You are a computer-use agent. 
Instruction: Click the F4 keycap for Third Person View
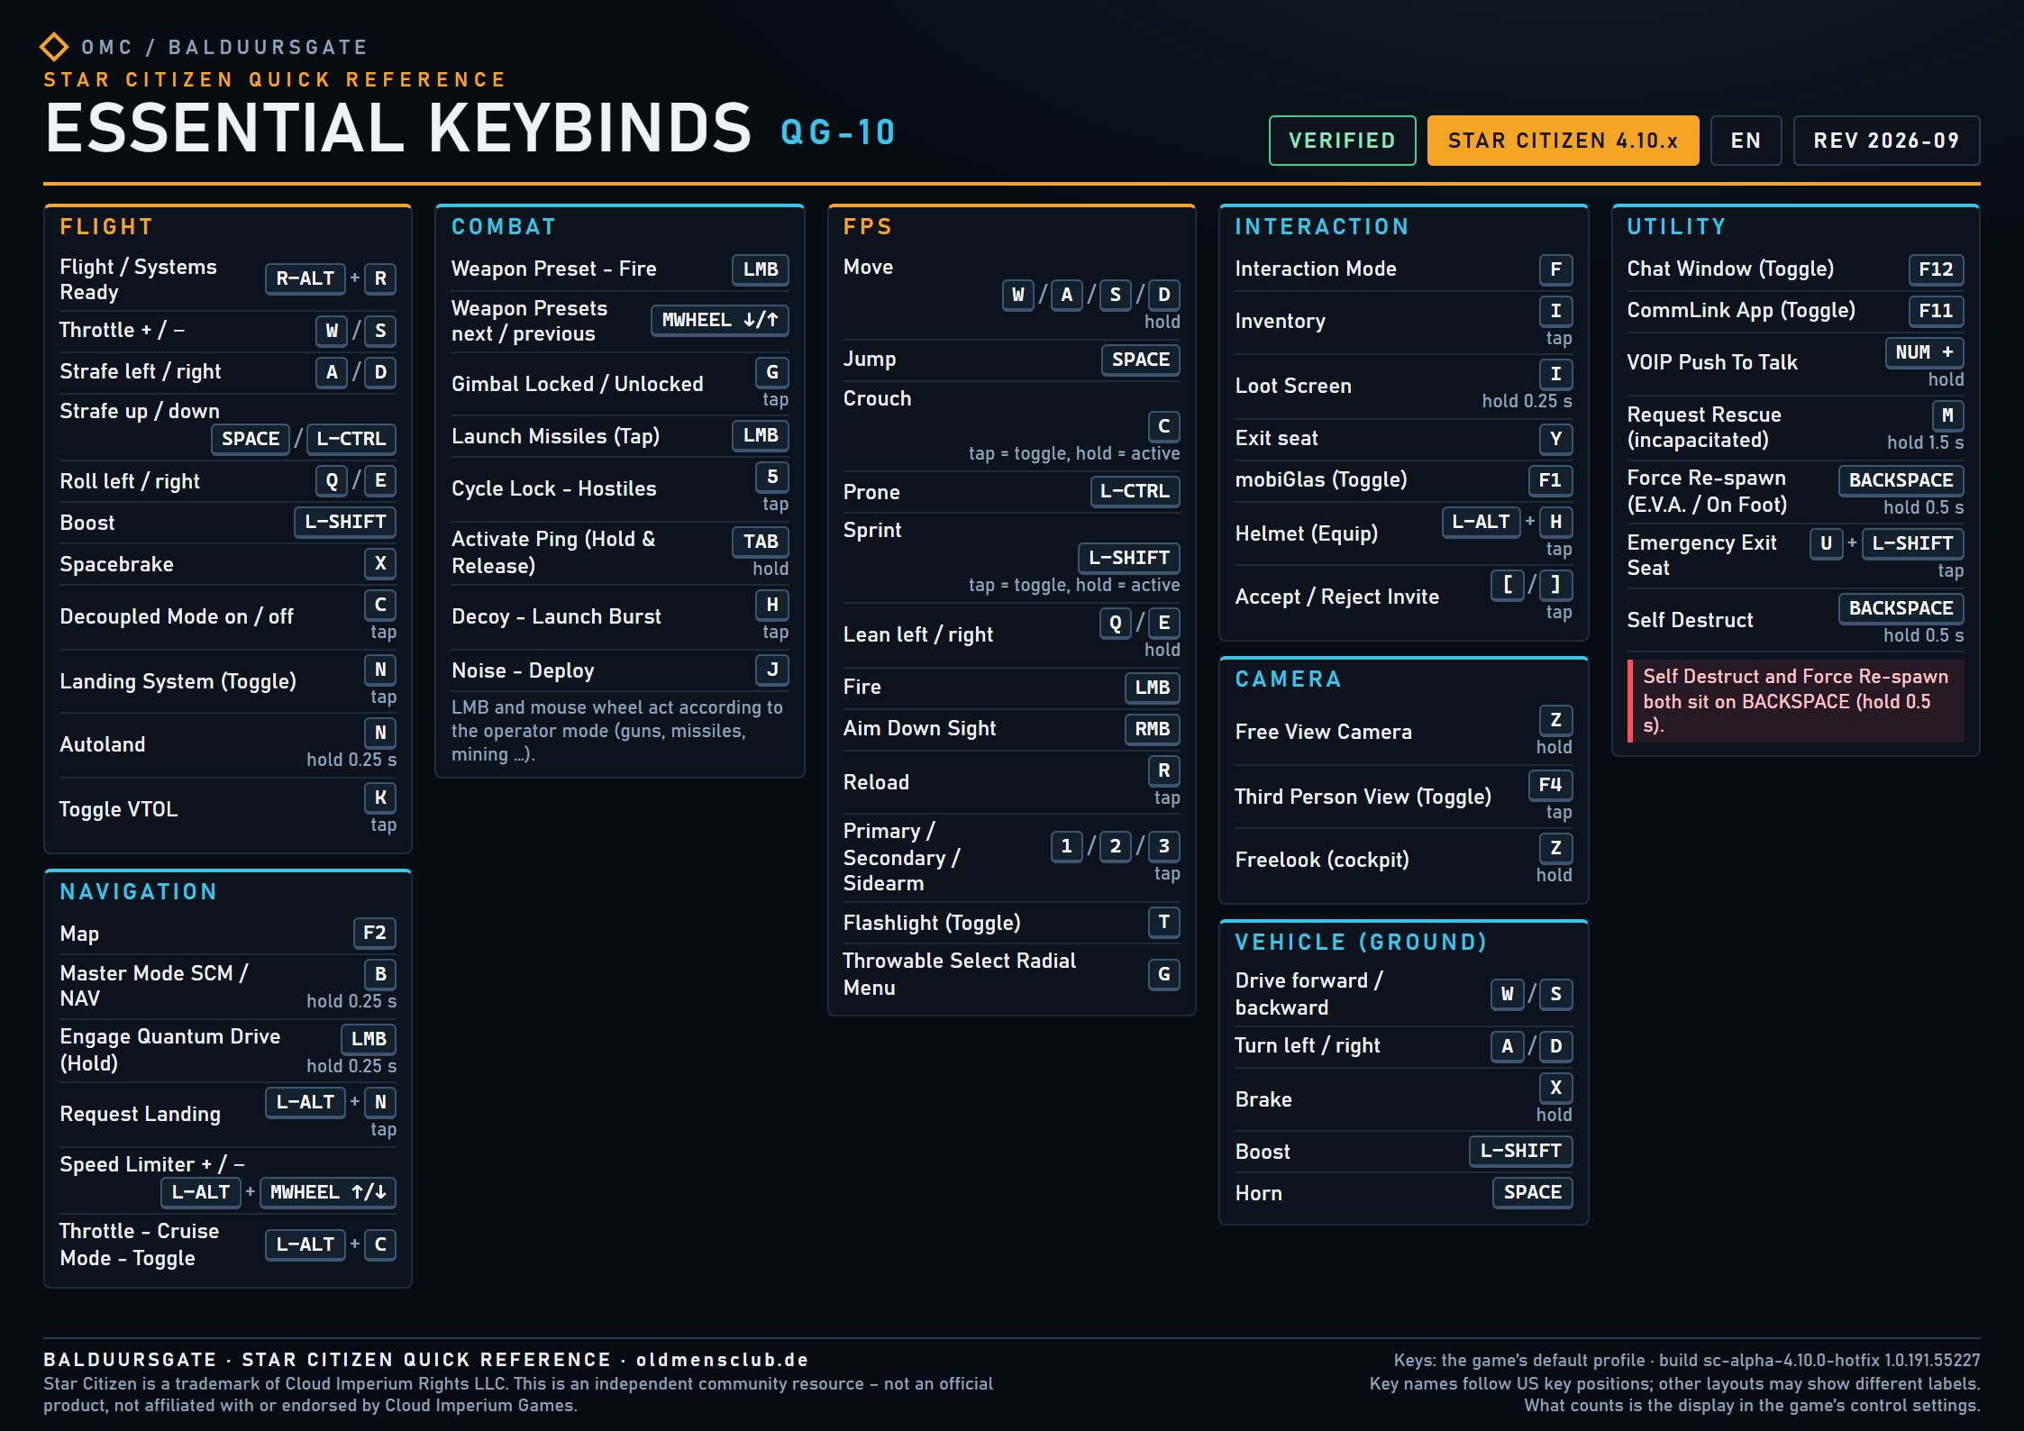[x=1551, y=785]
